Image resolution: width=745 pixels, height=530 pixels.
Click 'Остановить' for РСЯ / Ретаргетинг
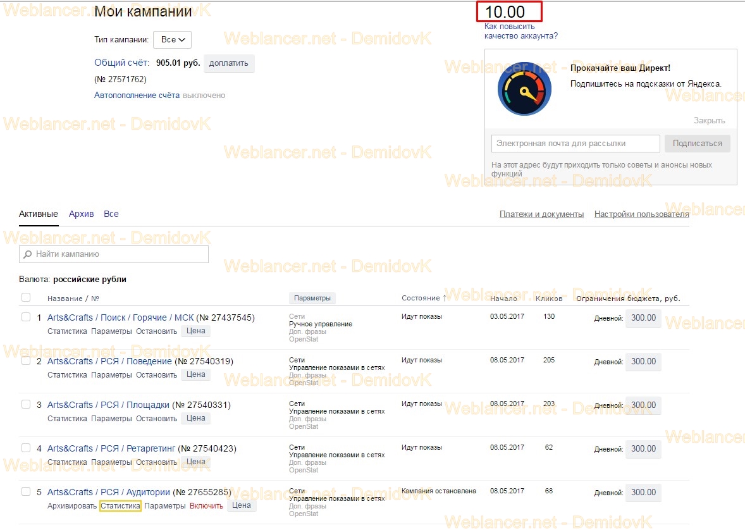pos(156,462)
